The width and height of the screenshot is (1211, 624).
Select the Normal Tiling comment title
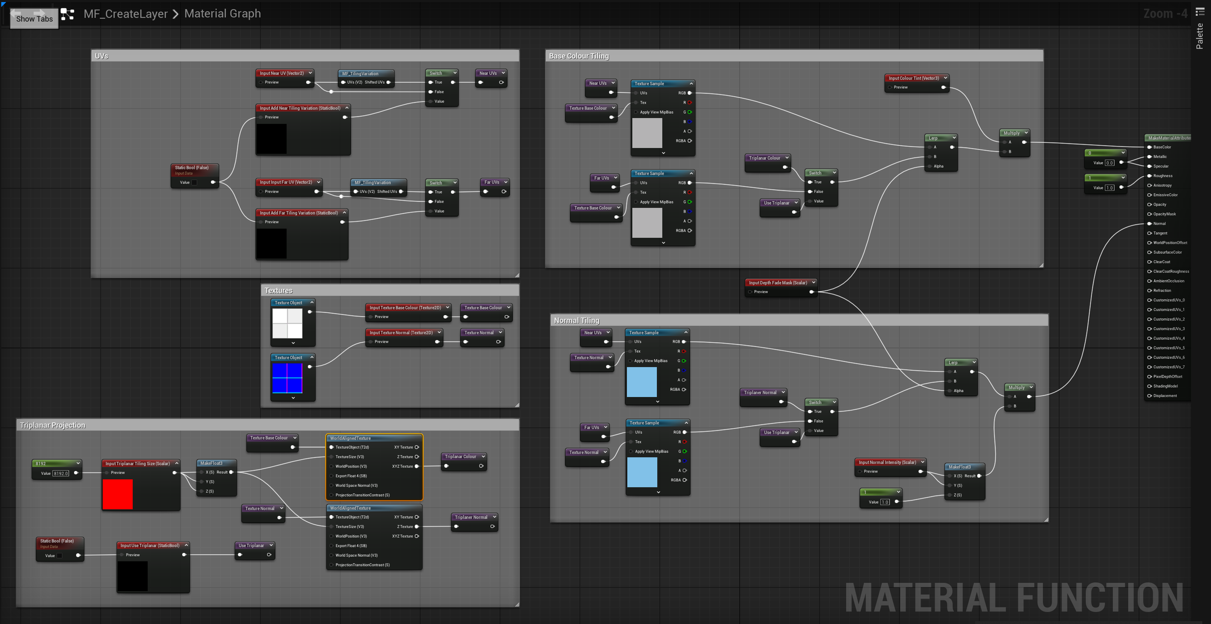coord(576,320)
